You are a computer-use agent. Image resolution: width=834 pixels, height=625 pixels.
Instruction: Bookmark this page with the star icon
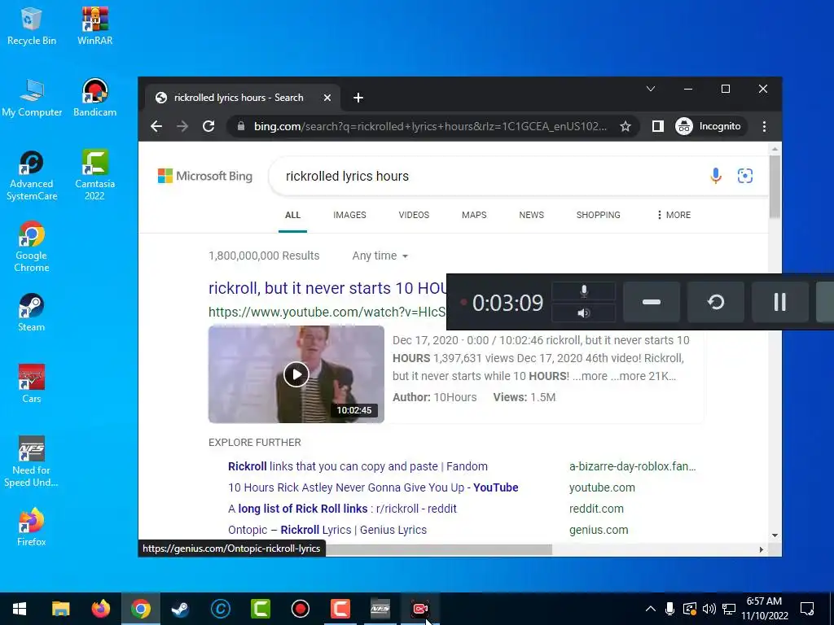(x=625, y=126)
